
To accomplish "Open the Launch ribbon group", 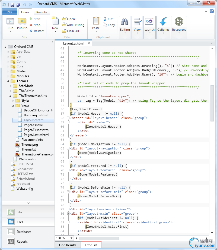I will pos(149,27).
